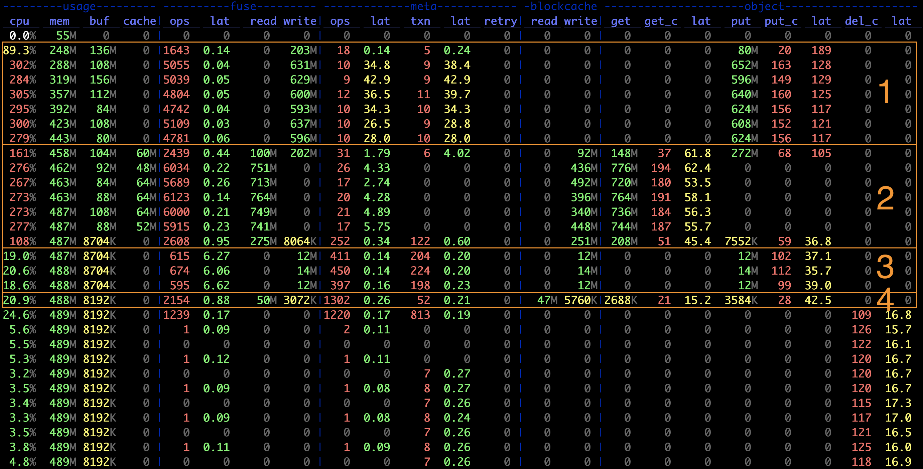Click the del_c column header
The width and height of the screenshot is (923, 469).
click(862, 21)
